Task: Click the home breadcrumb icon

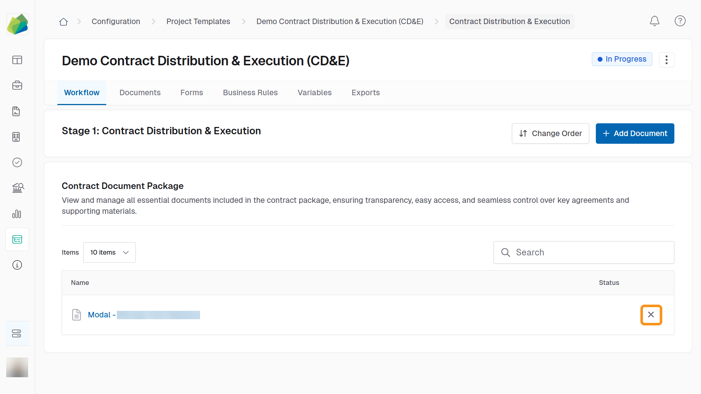Action: click(64, 22)
